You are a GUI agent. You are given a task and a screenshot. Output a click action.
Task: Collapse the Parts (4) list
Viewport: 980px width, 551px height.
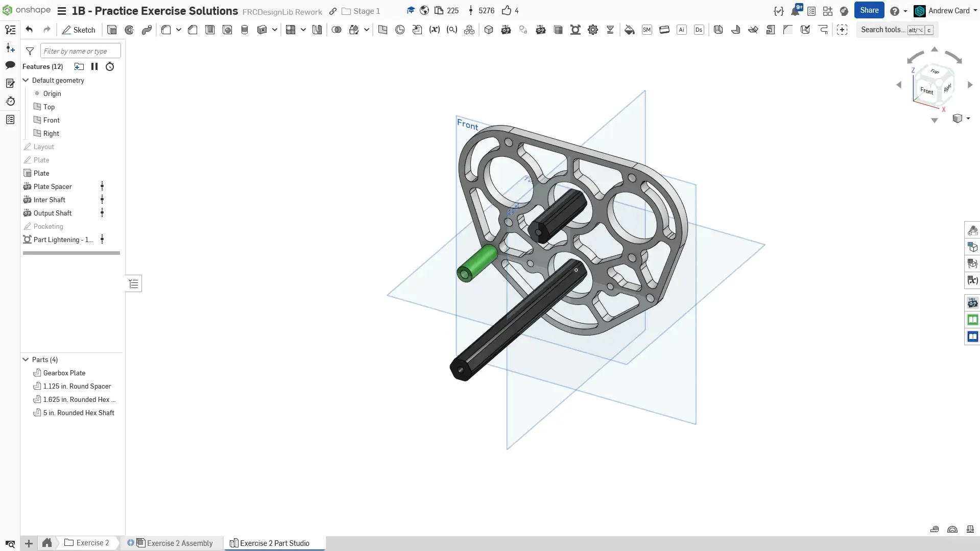click(x=26, y=360)
